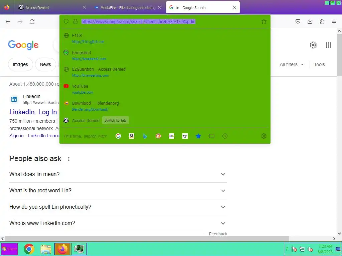Screen dimensions: 342x256
Task: Open search settings gear in urlbar
Action: click(x=264, y=136)
